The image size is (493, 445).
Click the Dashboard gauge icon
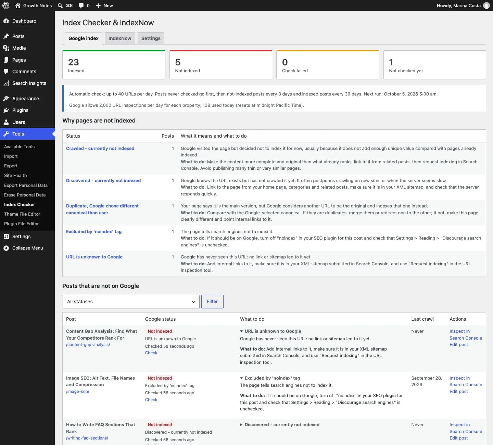6,21
